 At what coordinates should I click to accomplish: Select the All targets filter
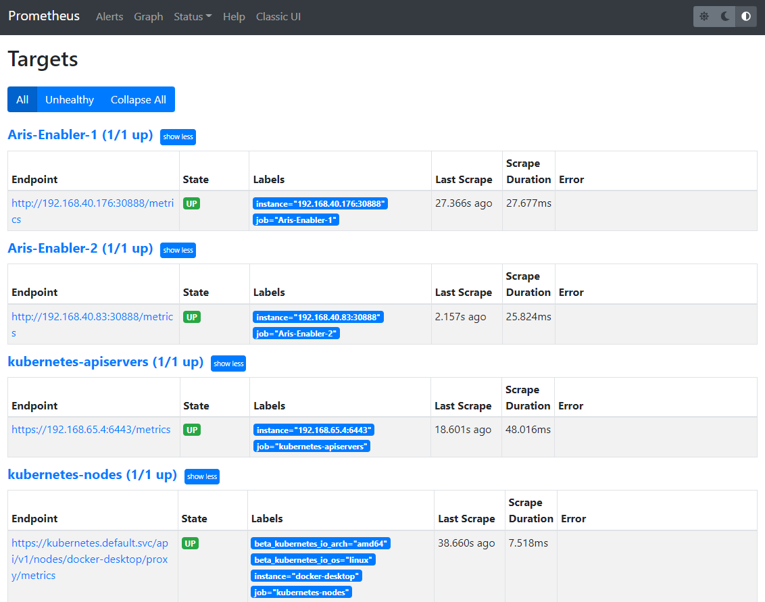[x=22, y=99]
